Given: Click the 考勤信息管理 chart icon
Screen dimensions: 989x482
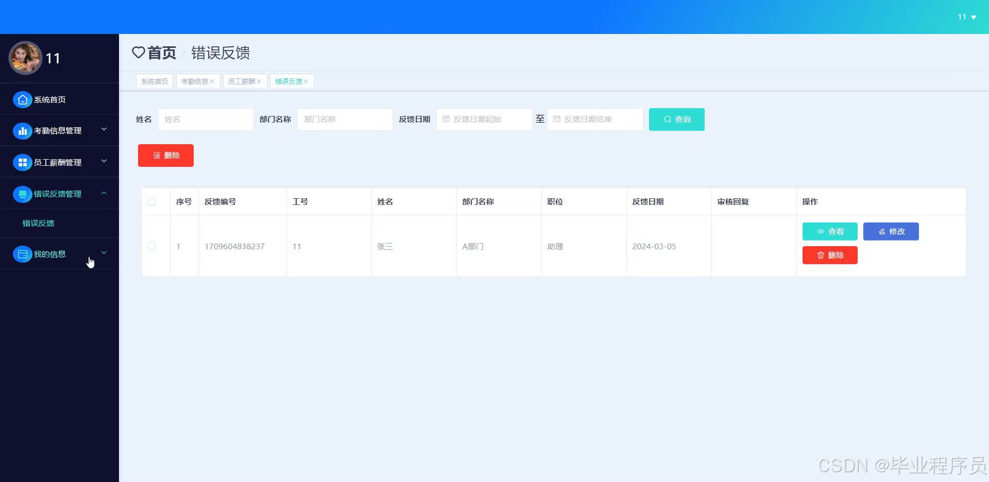Looking at the screenshot, I should (x=22, y=131).
